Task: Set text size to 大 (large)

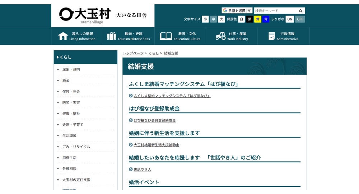Action: click(x=222, y=19)
